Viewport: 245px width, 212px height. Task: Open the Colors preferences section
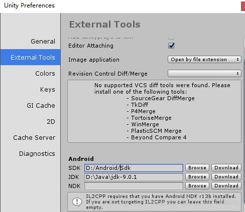pos(45,73)
